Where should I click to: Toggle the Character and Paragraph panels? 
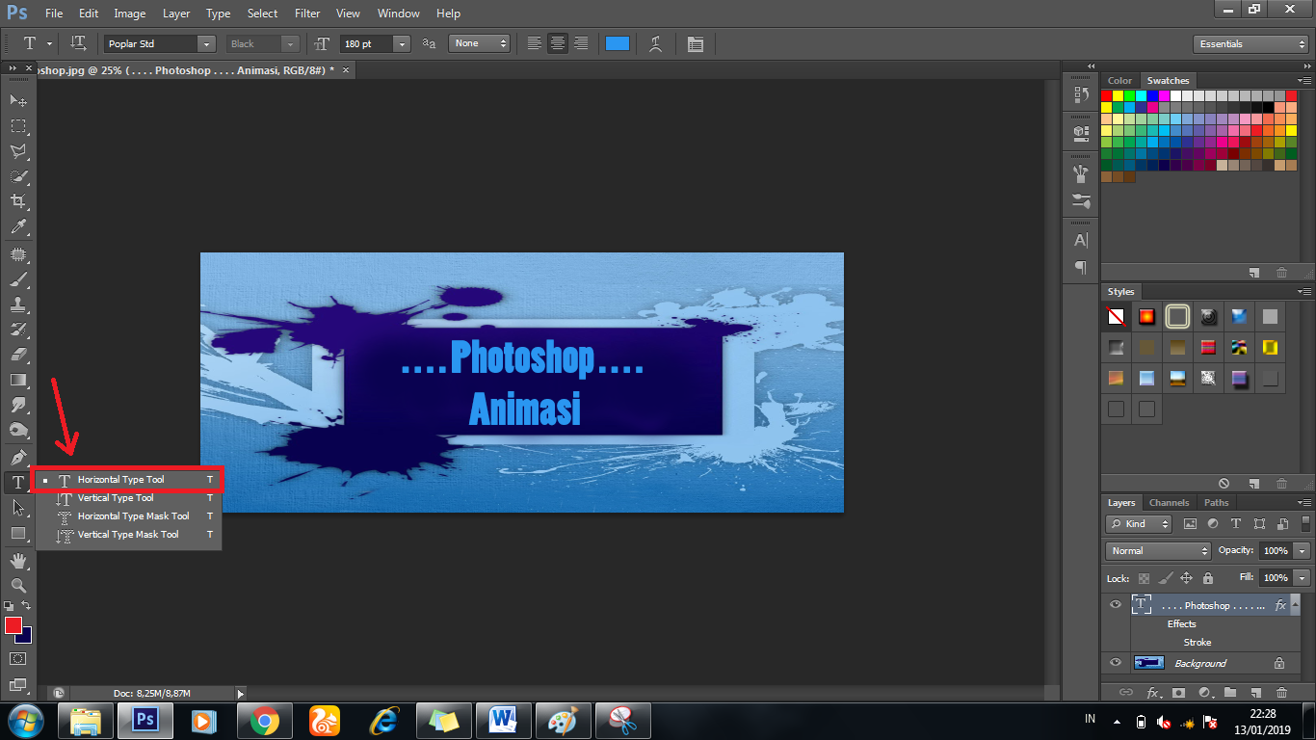[x=696, y=43]
